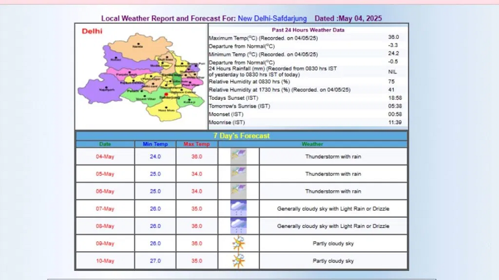Click 09-May Partly cloudy sky text
The width and height of the screenshot is (499, 280).
pyautogui.click(x=333, y=244)
